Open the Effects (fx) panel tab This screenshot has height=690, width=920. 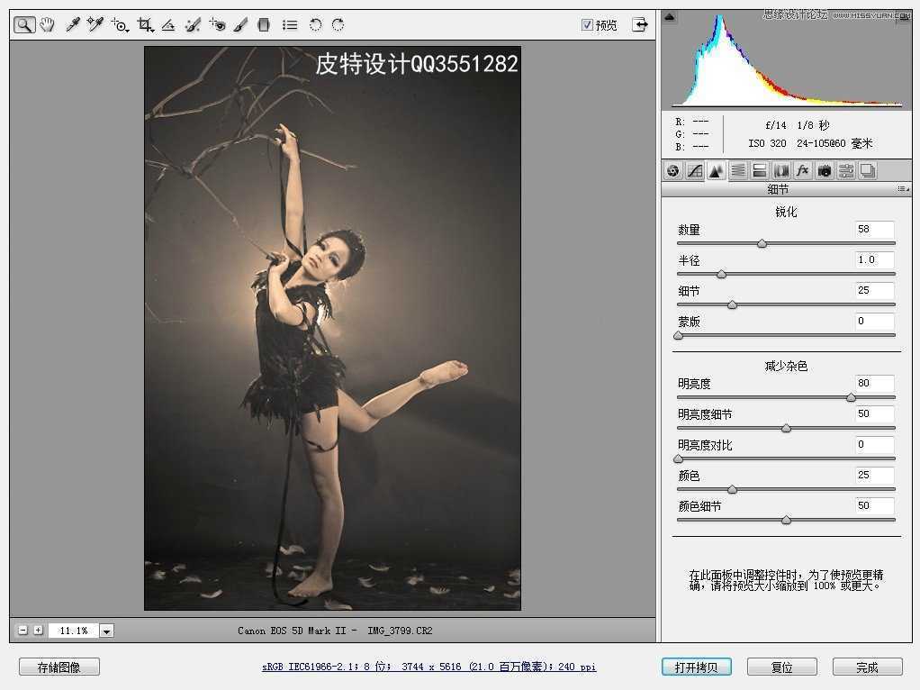803,171
